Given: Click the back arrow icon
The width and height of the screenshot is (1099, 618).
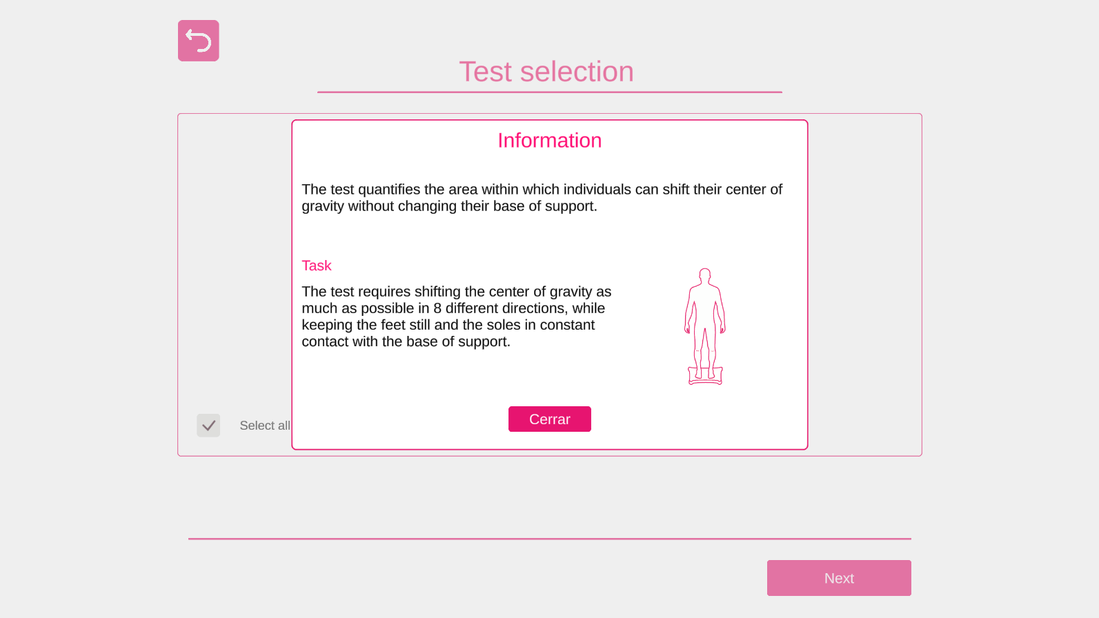Looking at the screenshot, I should (199, 41).
